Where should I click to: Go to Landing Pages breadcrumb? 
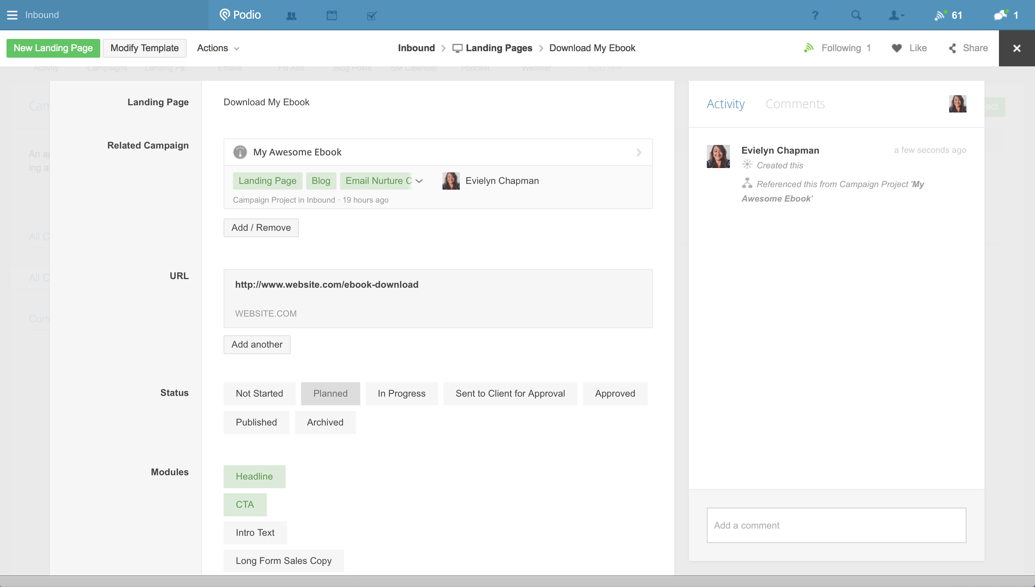(x=498, y=48)
